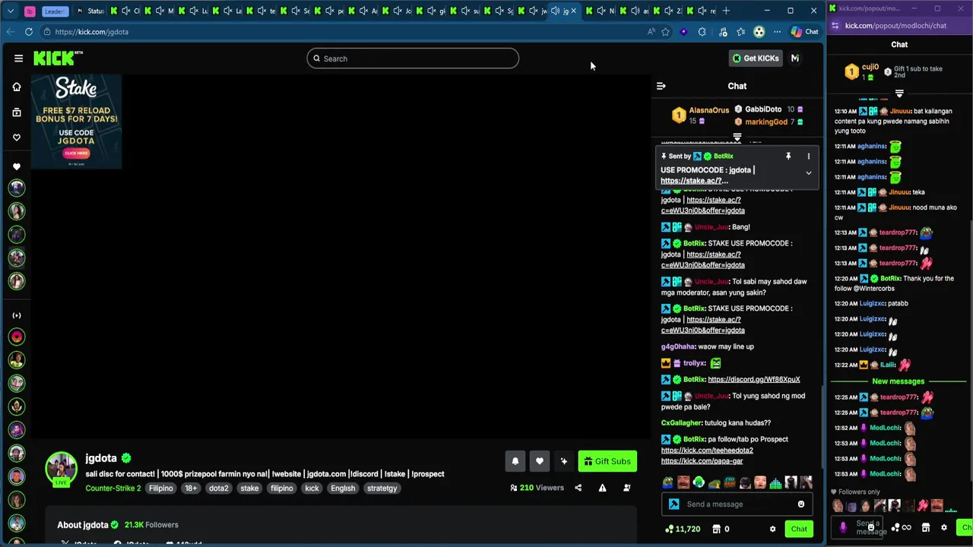
Task: Click the browser back arrow
Action: 10,32
